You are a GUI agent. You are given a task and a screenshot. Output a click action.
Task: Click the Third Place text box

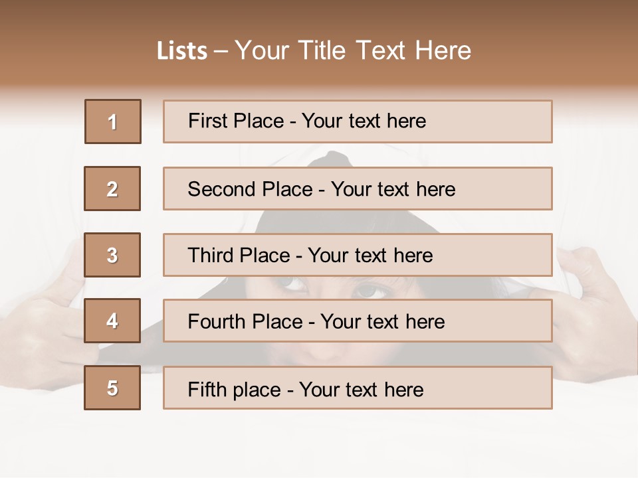tap(358, 255)
